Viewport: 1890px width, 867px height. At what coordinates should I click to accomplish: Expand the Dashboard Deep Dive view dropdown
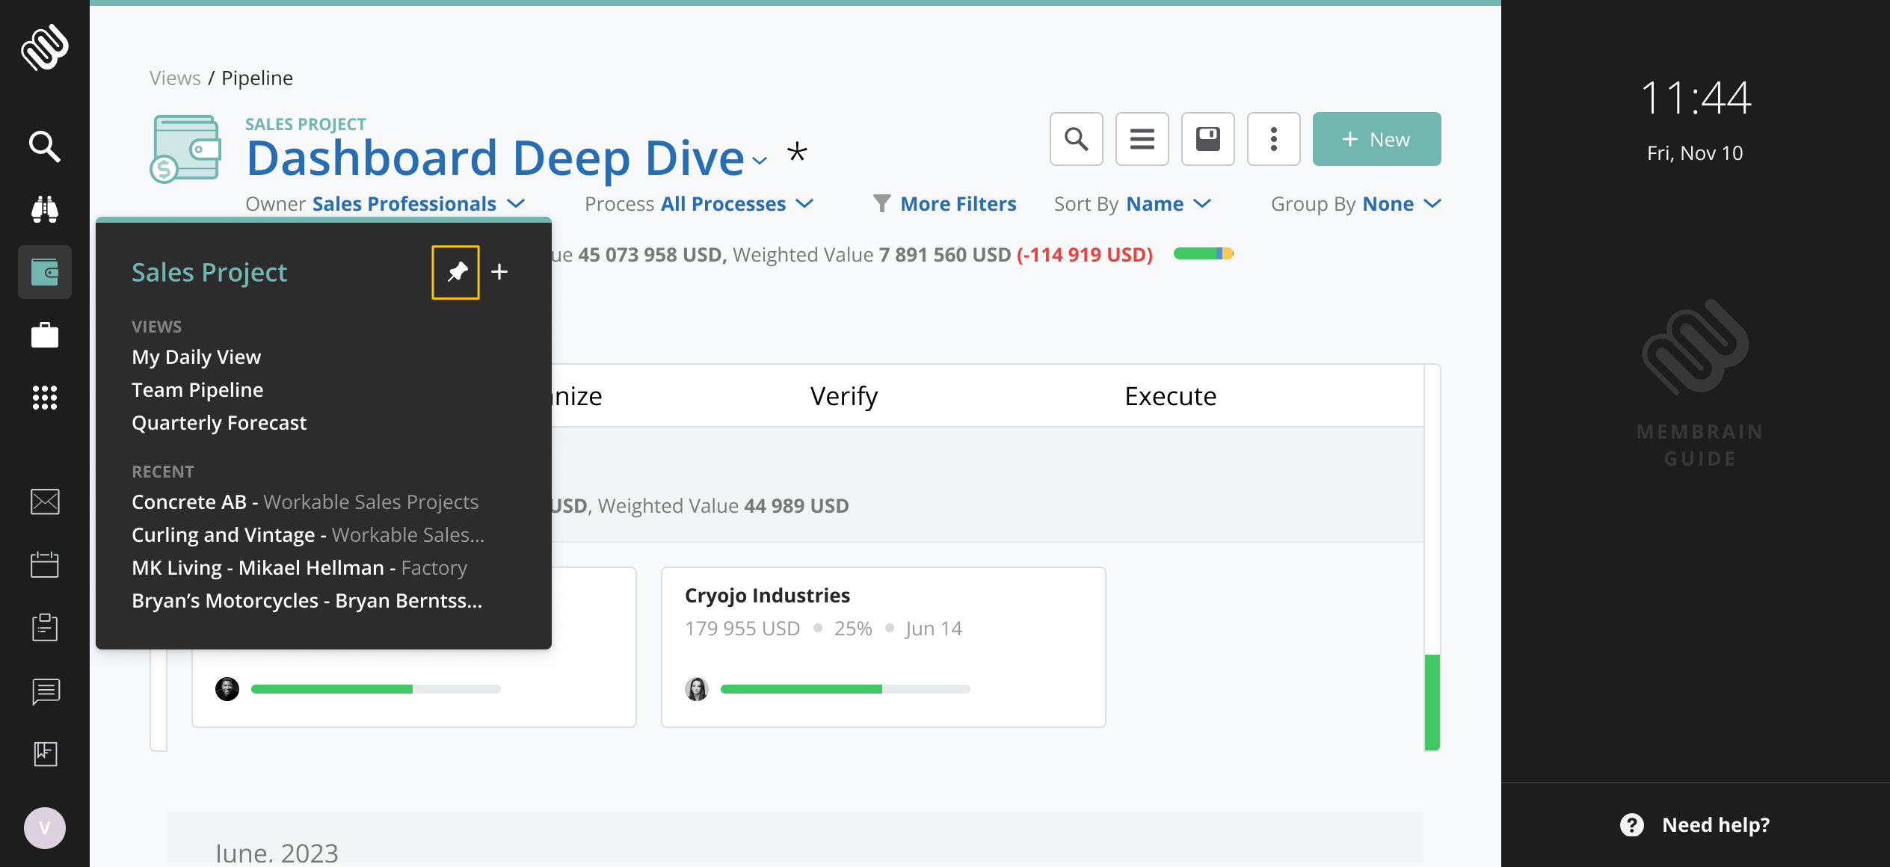(x=760, y=160)
